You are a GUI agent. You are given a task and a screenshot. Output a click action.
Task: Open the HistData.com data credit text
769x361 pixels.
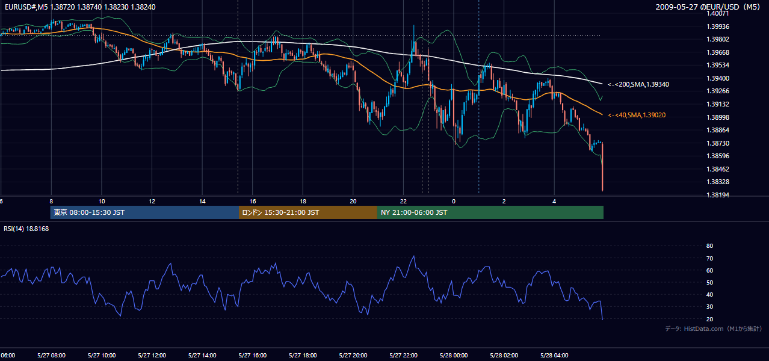(714, 329)
